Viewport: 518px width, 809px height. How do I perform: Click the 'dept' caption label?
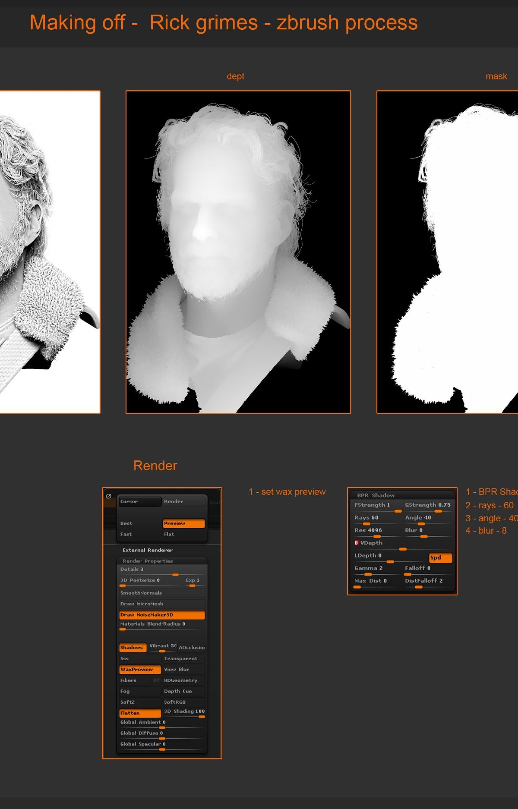[x=236, y=76]
